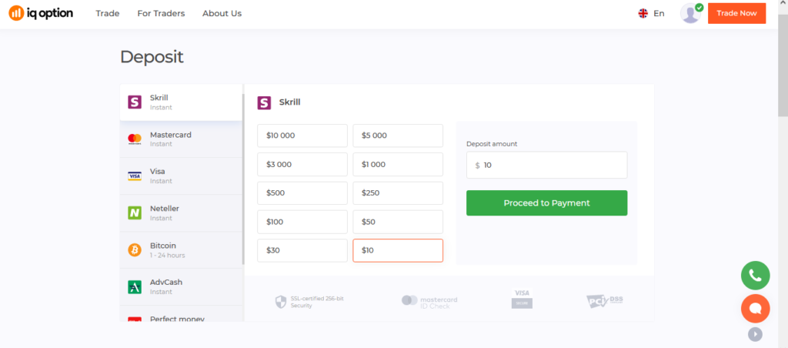Open the user profile avatar

(690, 13)
